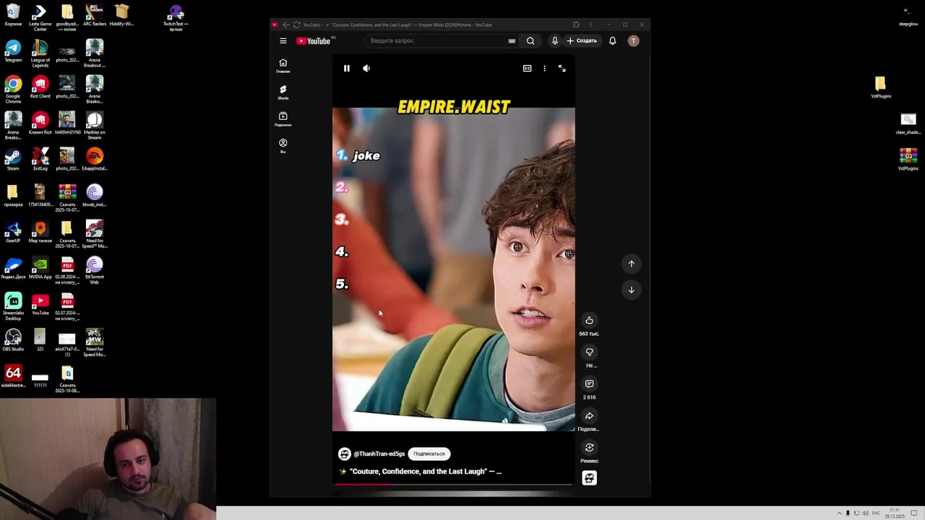The height and width of the screenshot is (520, 925).
Task: Open aida64extreme desktop icon
Action: 13,377
